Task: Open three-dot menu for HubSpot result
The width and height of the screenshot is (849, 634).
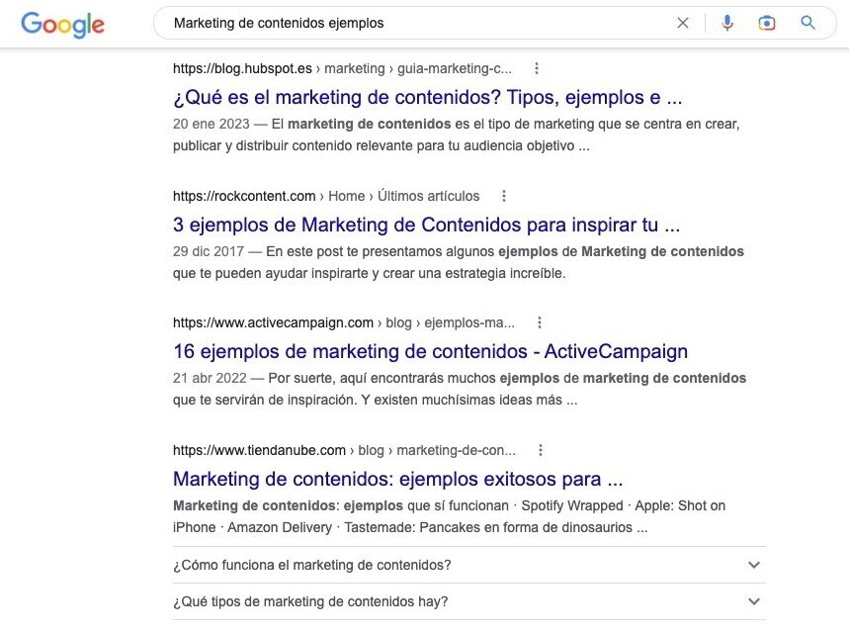Action: point(537,69)
